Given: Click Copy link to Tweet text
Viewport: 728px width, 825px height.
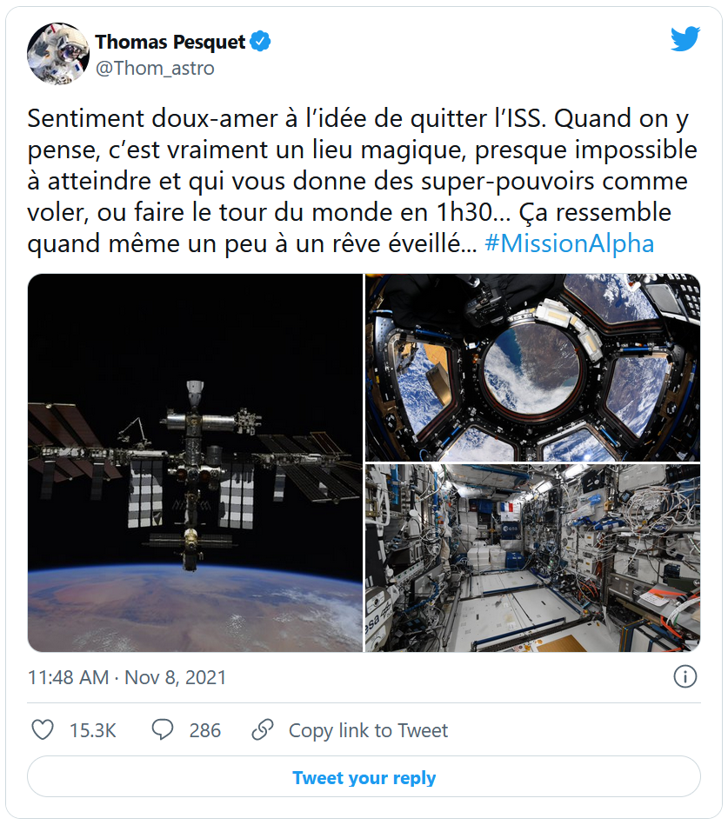Looking at the screenshot, I should [x=368, y=730].
